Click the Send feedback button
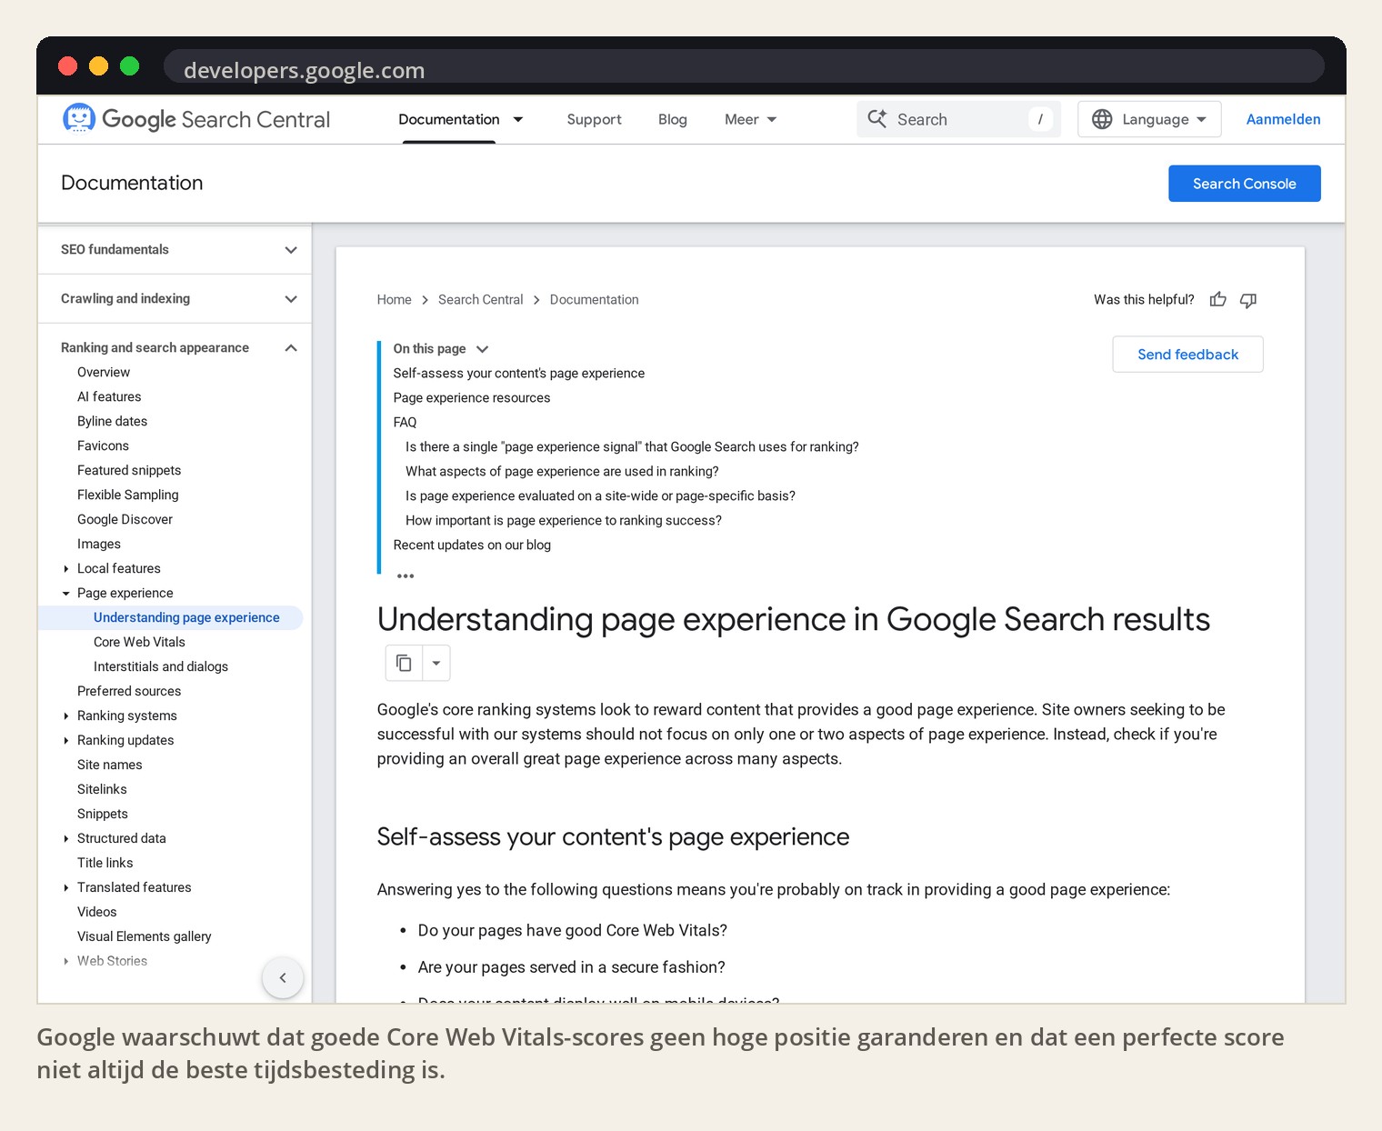 tap(1187, 354)
